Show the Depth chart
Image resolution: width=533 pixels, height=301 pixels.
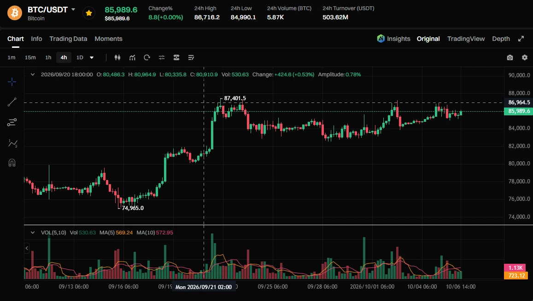click(501, 39)
